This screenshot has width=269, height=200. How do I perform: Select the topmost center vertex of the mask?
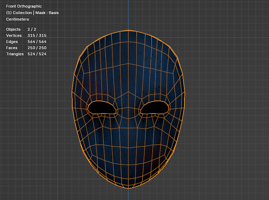[x=128, y=30]
